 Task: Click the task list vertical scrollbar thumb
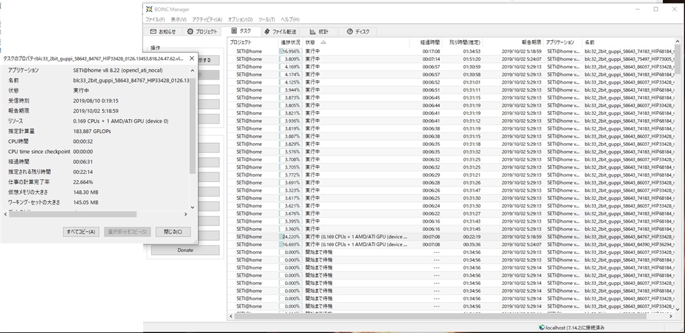[x=678, y=60]
